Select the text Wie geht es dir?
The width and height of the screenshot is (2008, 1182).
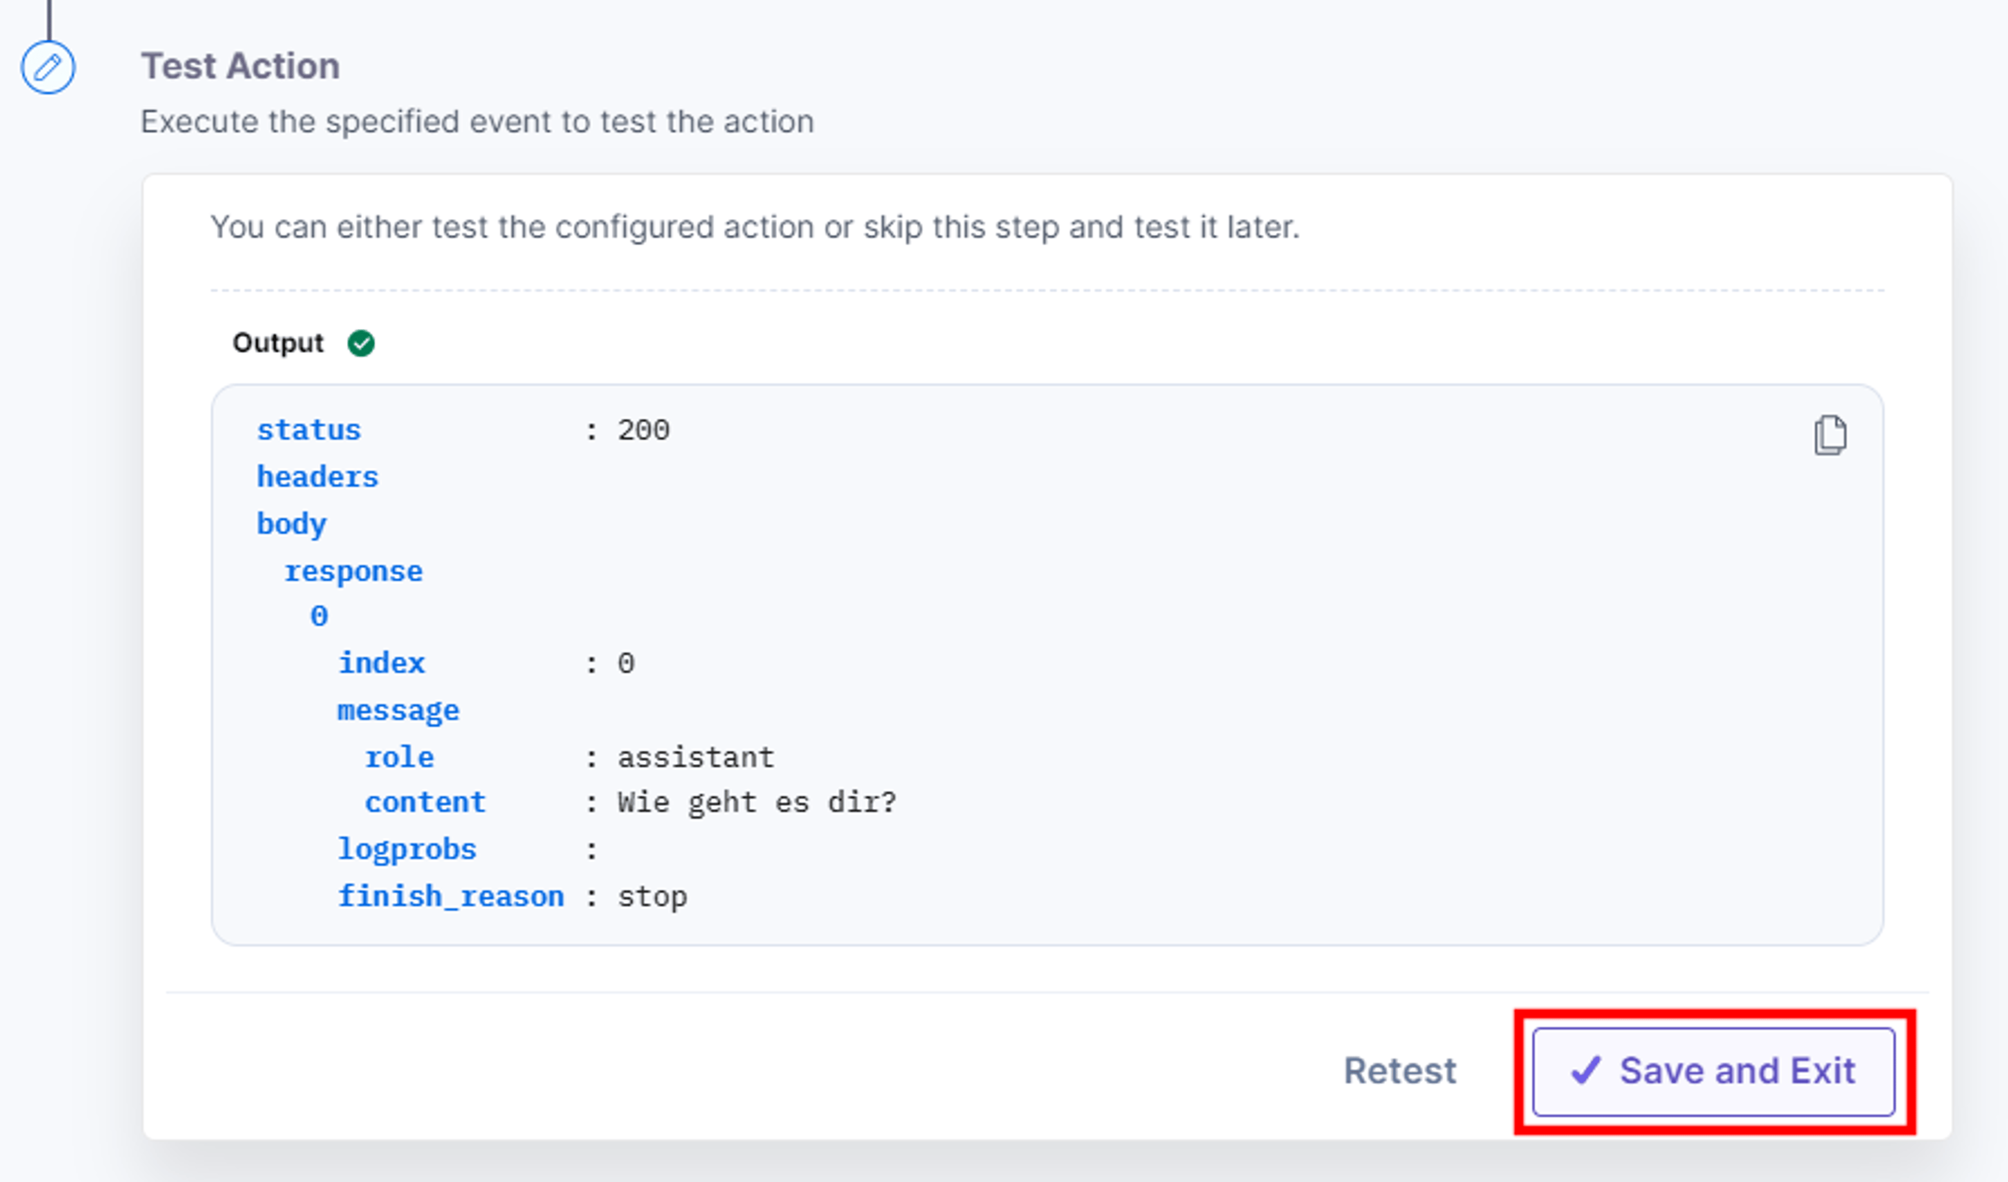pos(757,803)
